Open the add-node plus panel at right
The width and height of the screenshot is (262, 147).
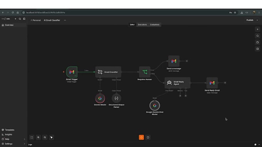point(257,29)
